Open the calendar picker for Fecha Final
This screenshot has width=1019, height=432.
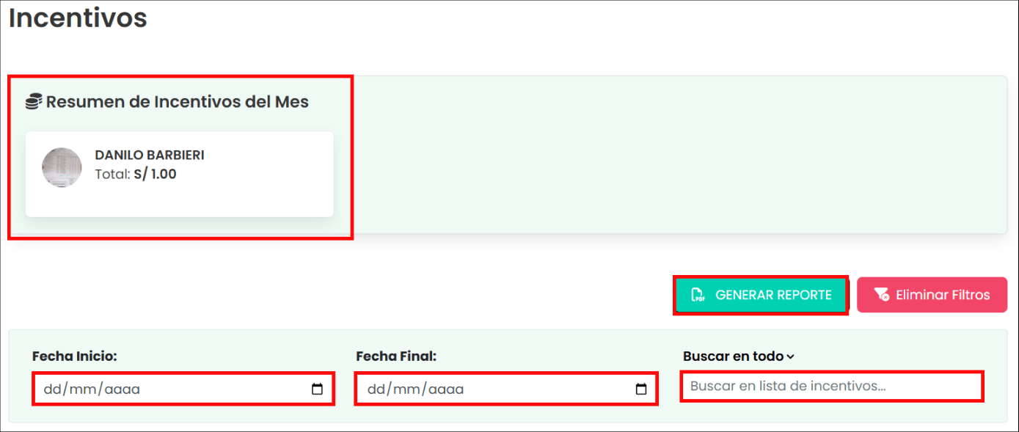click(640, 389)
